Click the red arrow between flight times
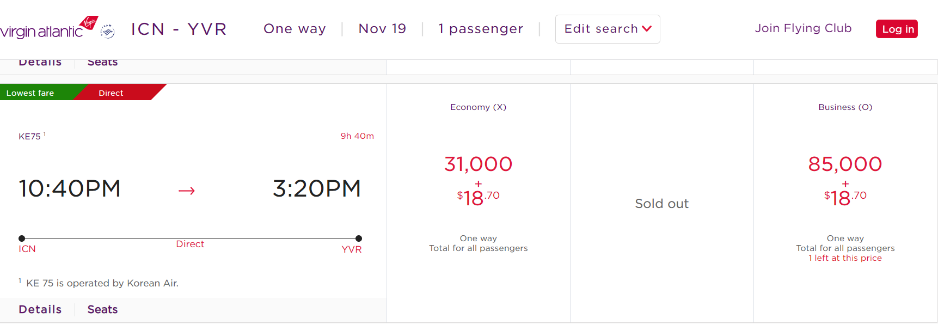Screen dimensions: 938x324 point(187,191)
